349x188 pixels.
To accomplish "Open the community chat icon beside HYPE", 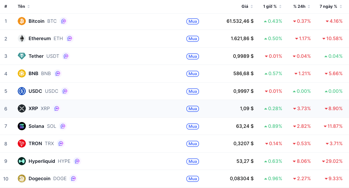I will click(77, 161).
